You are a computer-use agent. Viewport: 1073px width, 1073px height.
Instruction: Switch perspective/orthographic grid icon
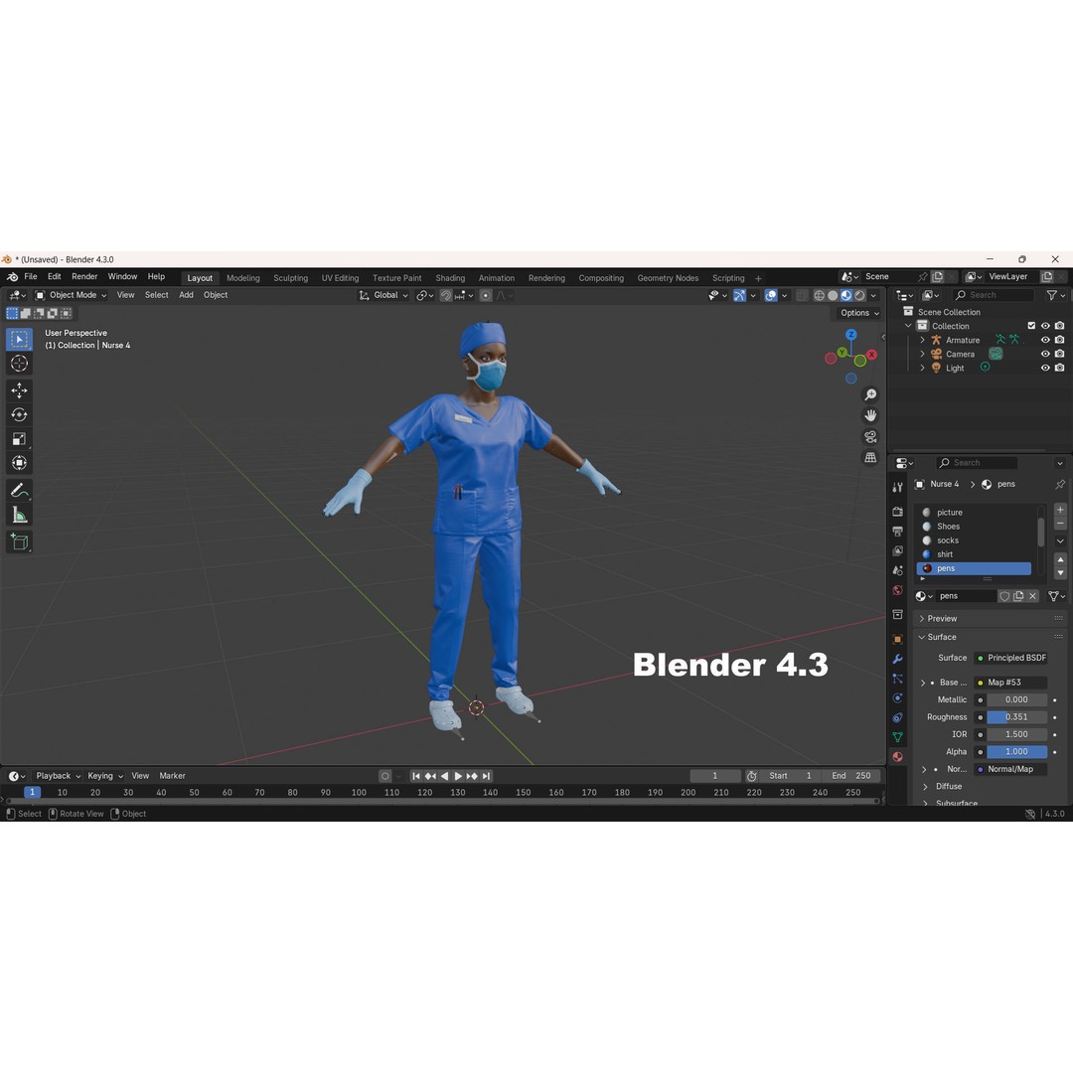[x=870, y=457]
